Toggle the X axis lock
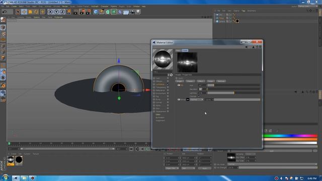Image resolution: width=322 pixels, height=181 pixels. (50, 12)
